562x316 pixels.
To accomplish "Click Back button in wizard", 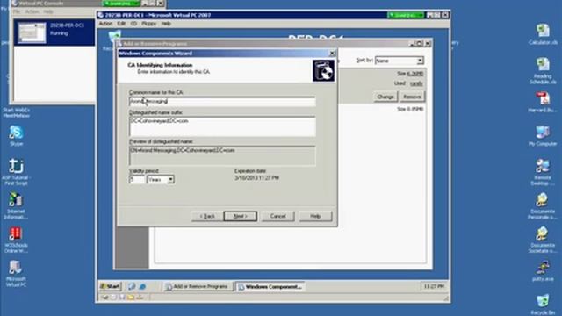I will 207,216.
